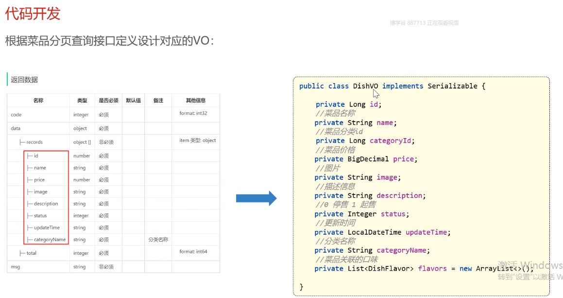The image size is (563, 298).
Task: Click the data row name cell
Action: tap(16, 128)
